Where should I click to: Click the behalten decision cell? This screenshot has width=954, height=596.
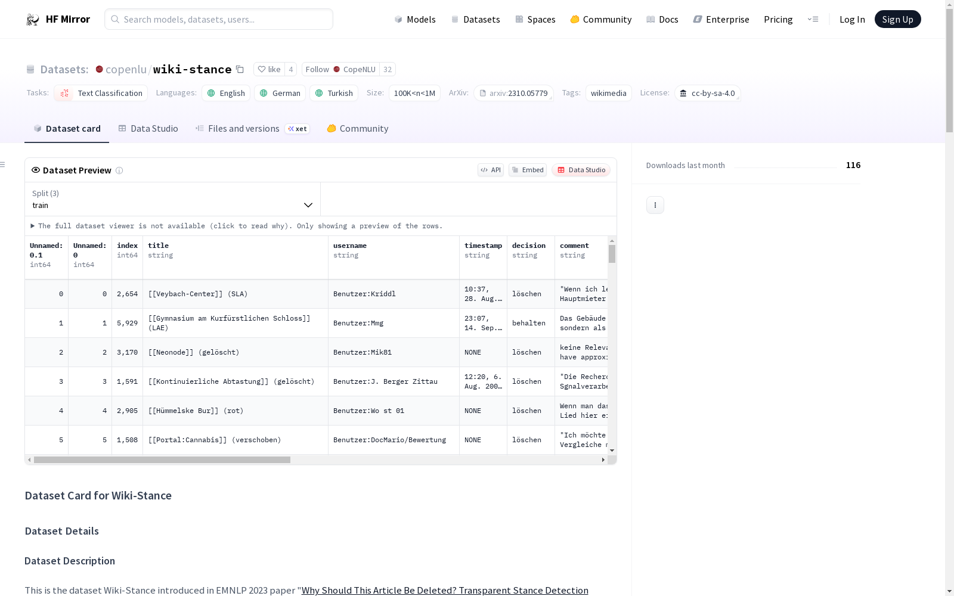point(531,323)
